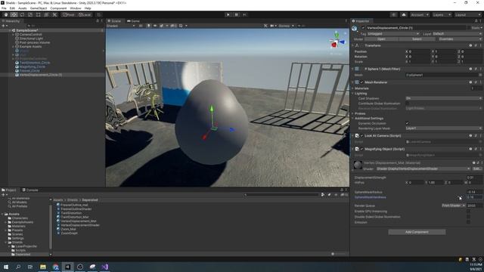Open File Explorer from taskbar
484x272 pixels.
(x=43, y=267)
